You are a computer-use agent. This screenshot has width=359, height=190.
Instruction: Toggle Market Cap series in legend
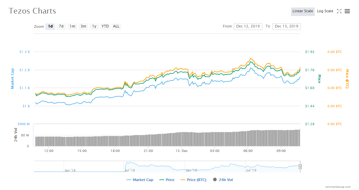140,180
